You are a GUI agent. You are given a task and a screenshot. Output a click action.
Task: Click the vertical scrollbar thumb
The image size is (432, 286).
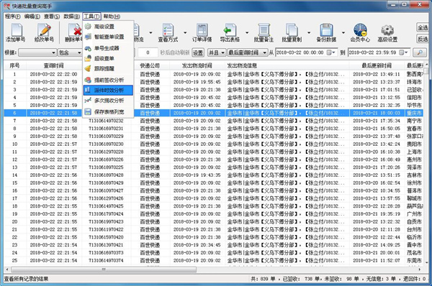click(426, 71)
